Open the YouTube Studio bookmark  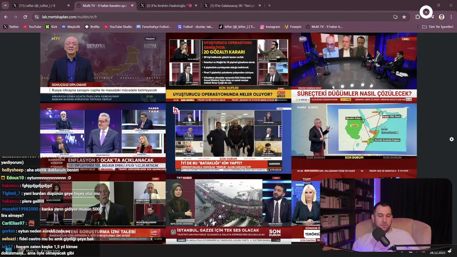coord(118,27)
